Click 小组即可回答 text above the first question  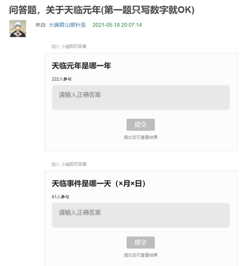[x=74, y=46]
